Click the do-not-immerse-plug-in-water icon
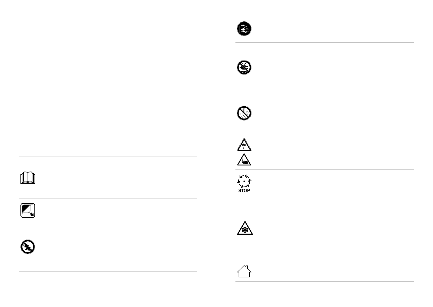The height and width of the screenshot is (307, 433). (244, 68)
